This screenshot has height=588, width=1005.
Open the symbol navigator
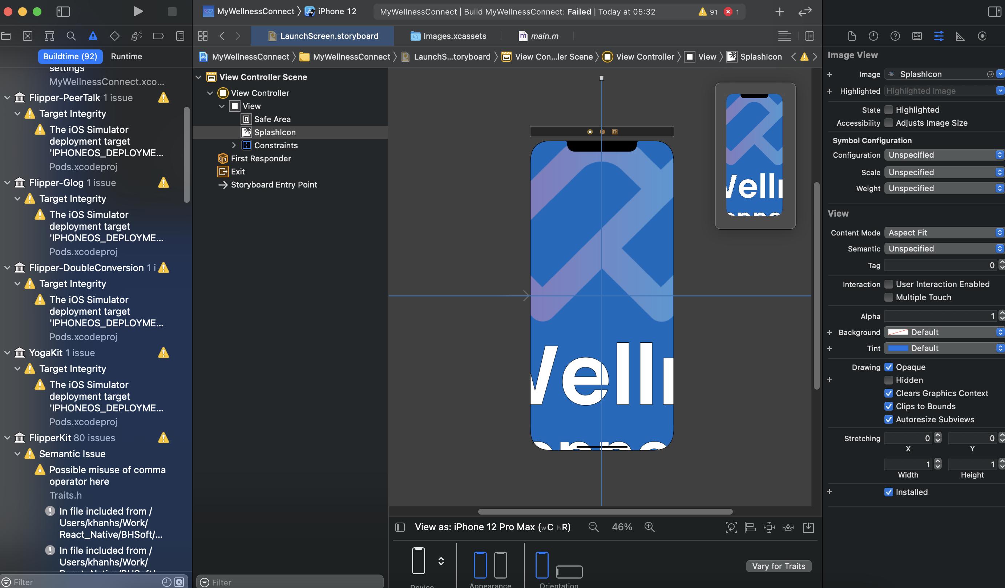tap(49, 36)
